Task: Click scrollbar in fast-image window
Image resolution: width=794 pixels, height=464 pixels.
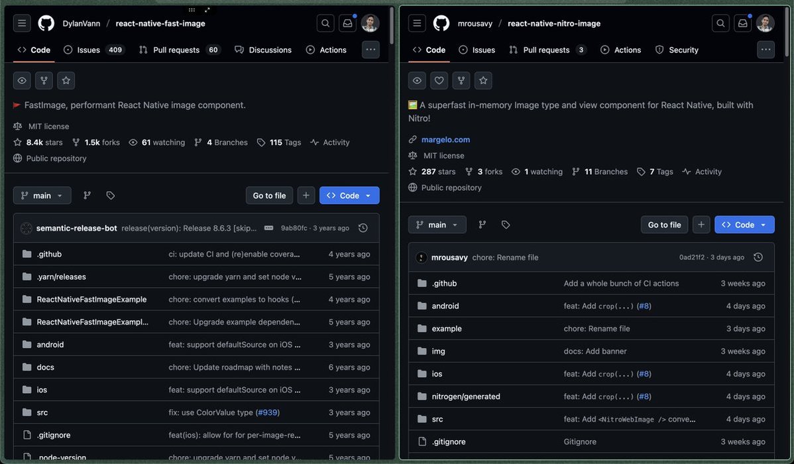Action: click(392, 25)
